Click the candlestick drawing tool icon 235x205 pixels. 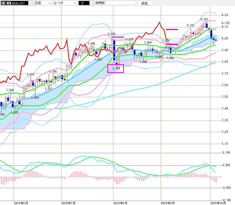(x=84, y=3)
